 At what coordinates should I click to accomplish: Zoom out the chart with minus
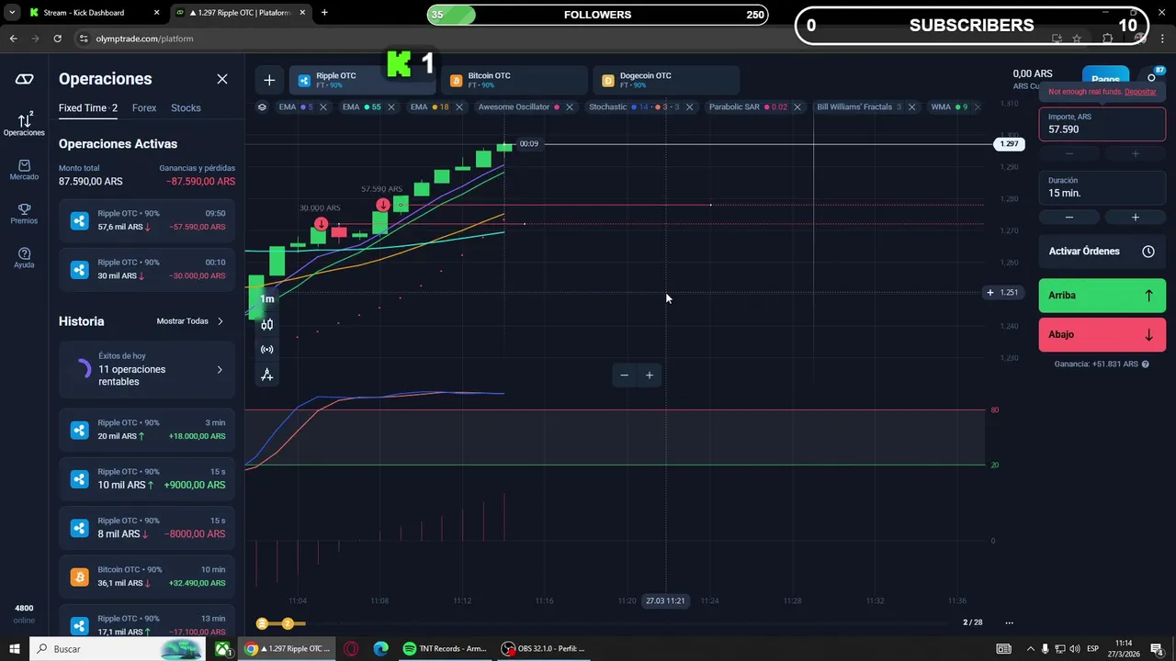(x=625, y=375)
